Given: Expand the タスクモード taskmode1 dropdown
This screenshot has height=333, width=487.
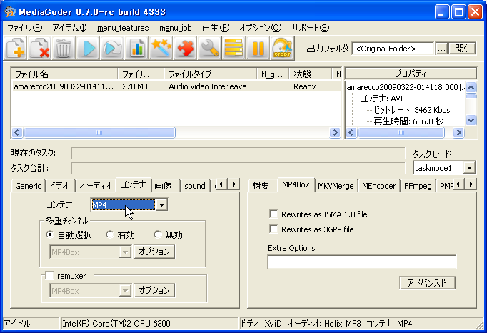Looking at the screenshot, I should tap(468, 168).
